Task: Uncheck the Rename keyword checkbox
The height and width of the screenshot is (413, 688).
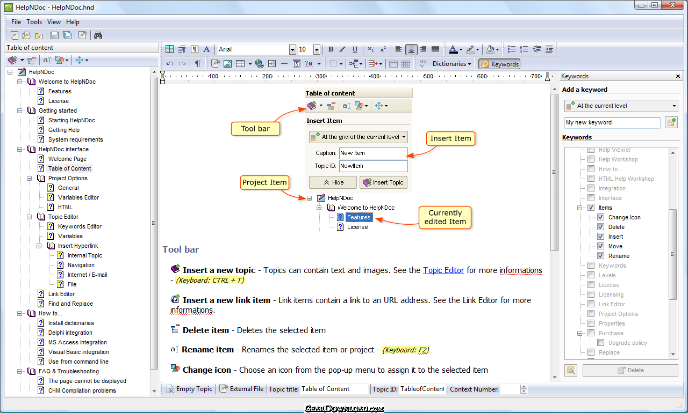Action: click(x=600, y=256)
